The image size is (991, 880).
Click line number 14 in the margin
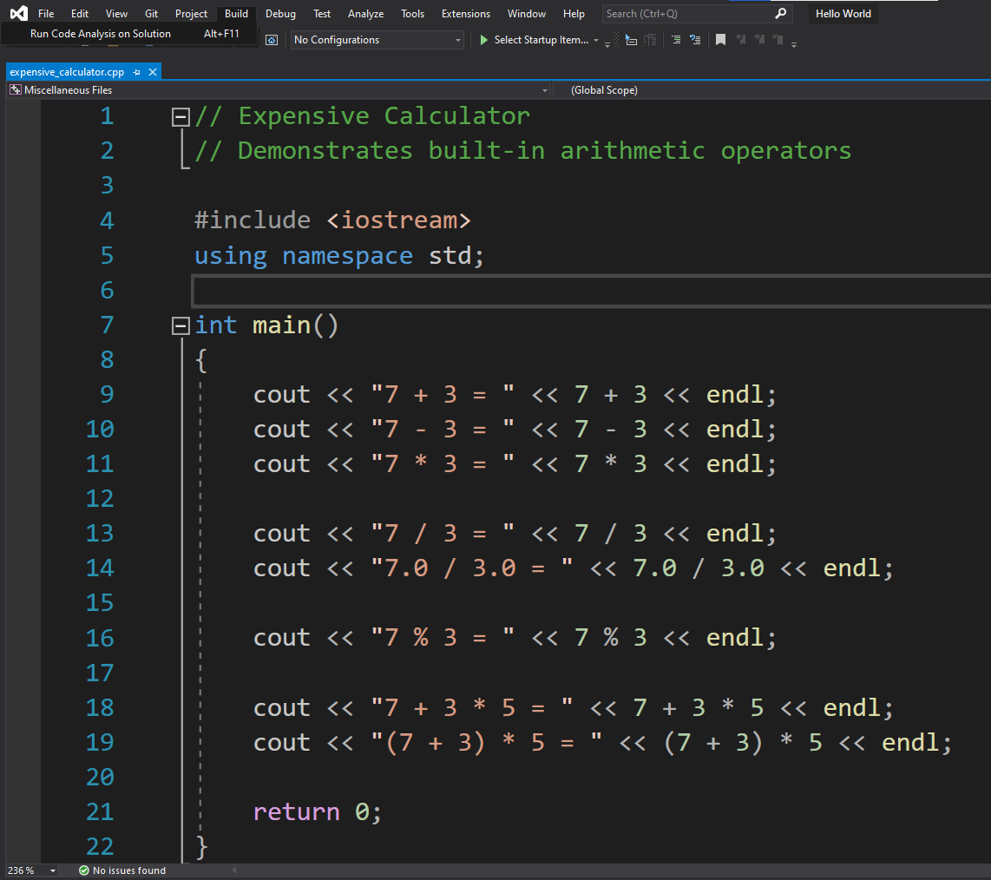click(x=100, y=568)
